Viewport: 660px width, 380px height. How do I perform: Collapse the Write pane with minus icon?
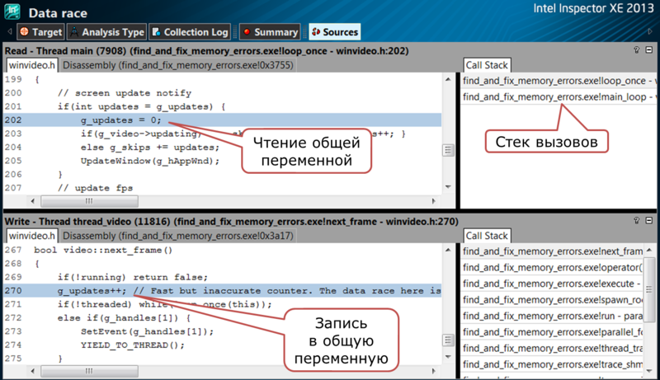point(649,221)
